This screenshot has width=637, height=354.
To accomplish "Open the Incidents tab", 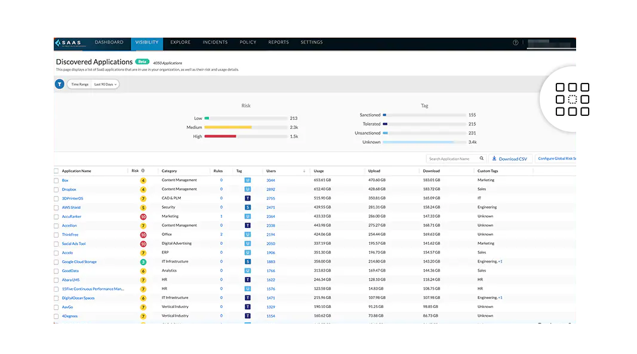I will (215, 42).
